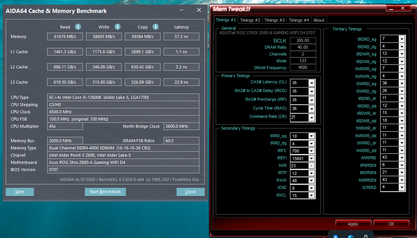Click the Close button in AIDA64
Image resolution: width=417 pixels, height=238 pixels.
pos(190,192)
